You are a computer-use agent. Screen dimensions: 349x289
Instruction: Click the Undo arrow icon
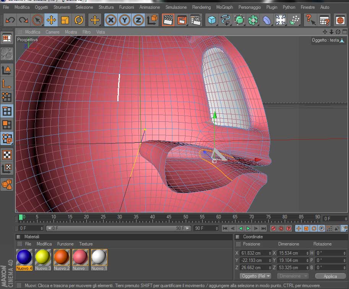[x=10, y=20]
